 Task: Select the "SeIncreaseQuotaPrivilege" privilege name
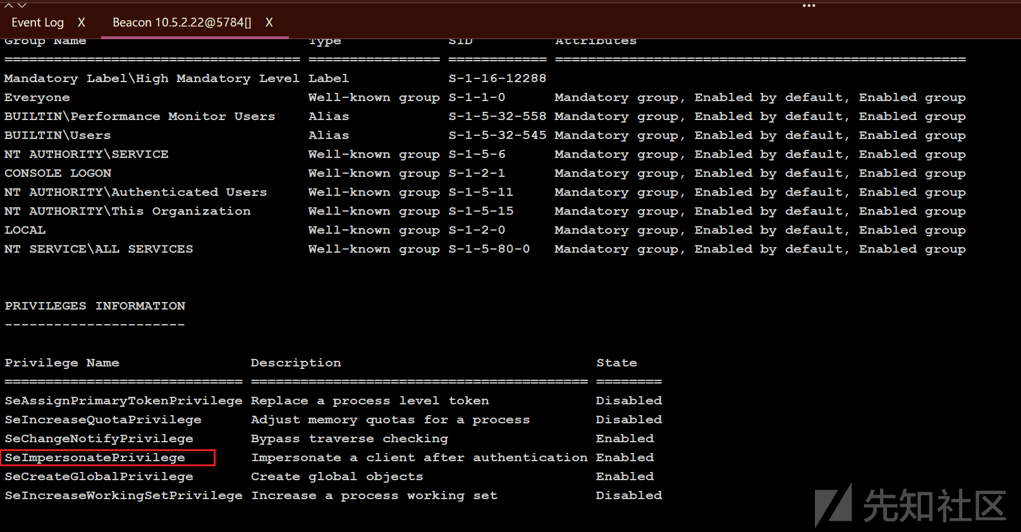click(103, 420)
